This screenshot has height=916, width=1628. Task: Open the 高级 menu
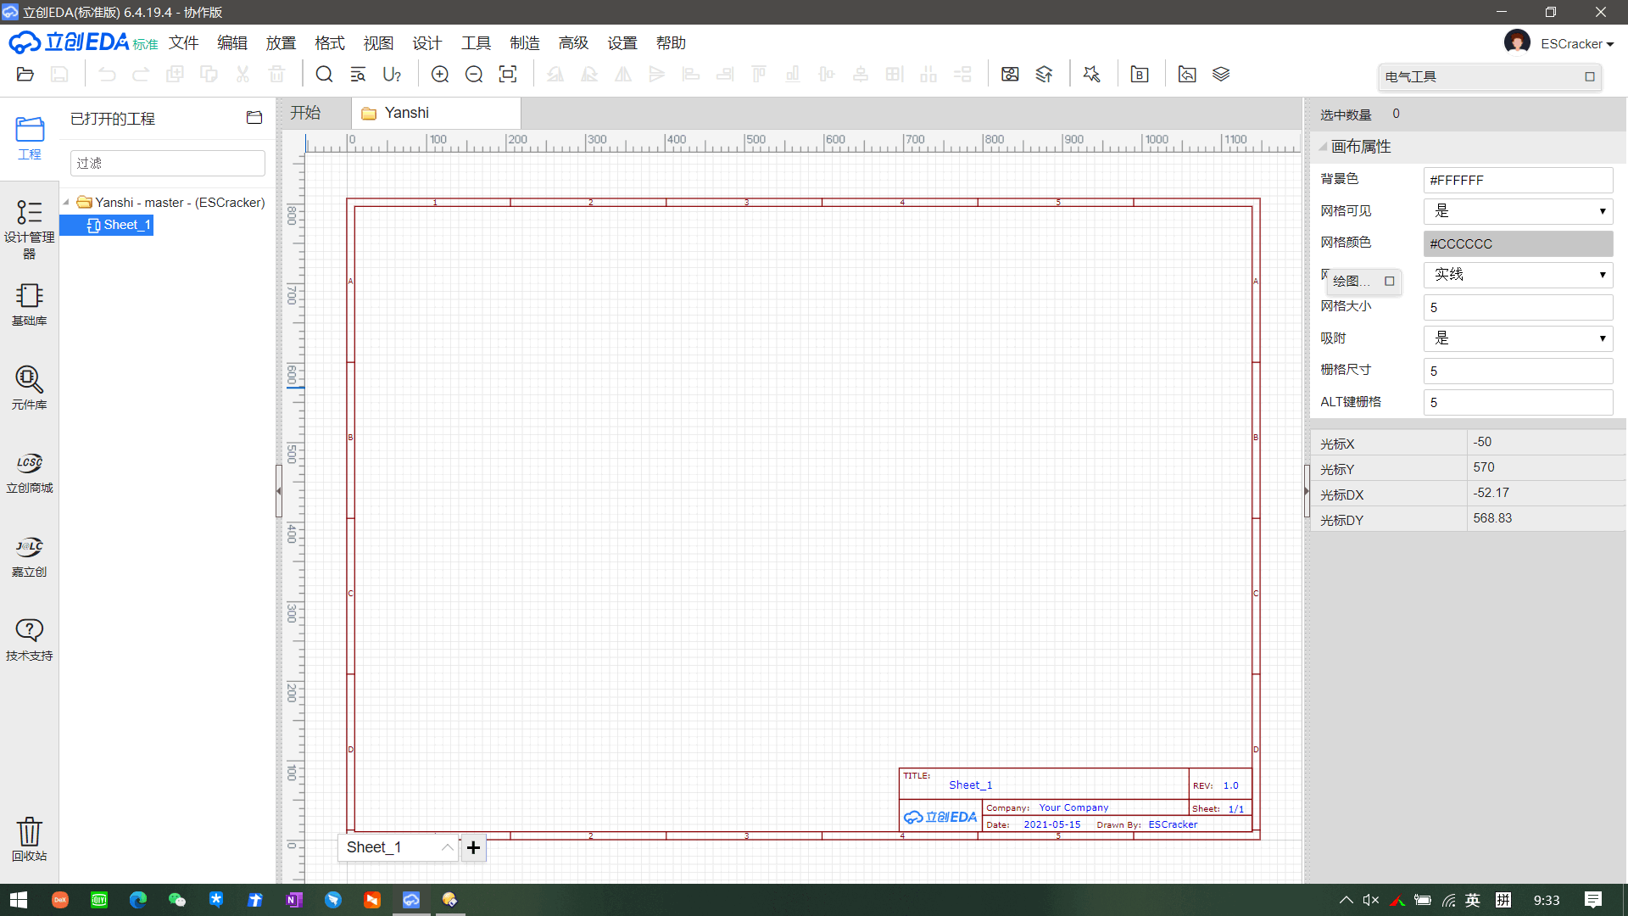(x=573, y=43)
